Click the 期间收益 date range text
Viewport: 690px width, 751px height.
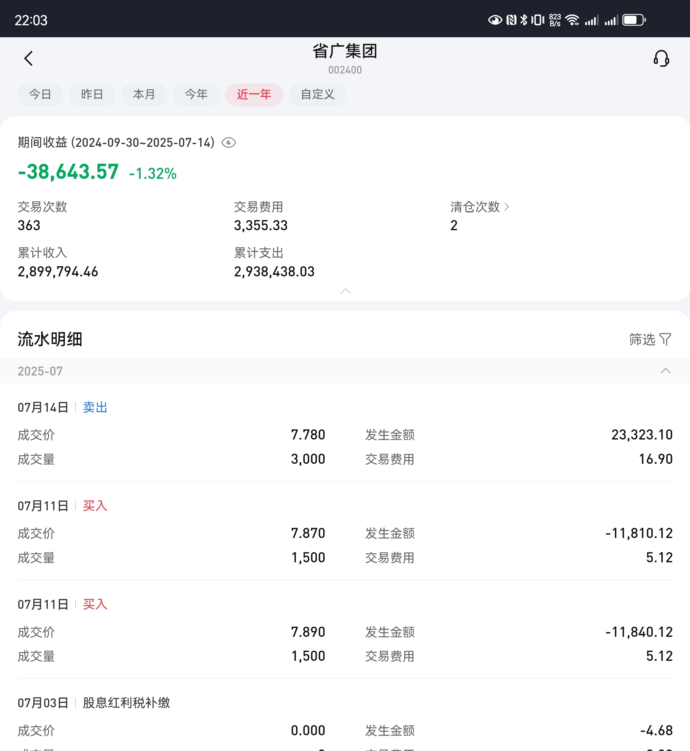[116, 142]
